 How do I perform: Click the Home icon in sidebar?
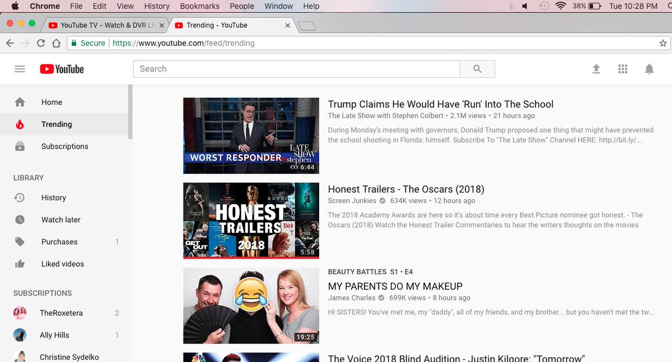pos(20,102)
